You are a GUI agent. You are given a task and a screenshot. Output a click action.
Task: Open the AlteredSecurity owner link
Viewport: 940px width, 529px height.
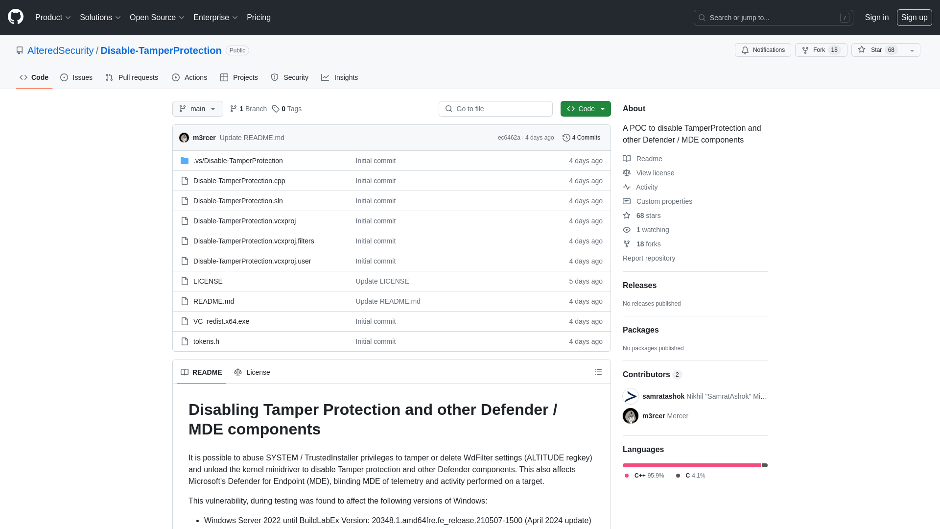click(61, 50)
